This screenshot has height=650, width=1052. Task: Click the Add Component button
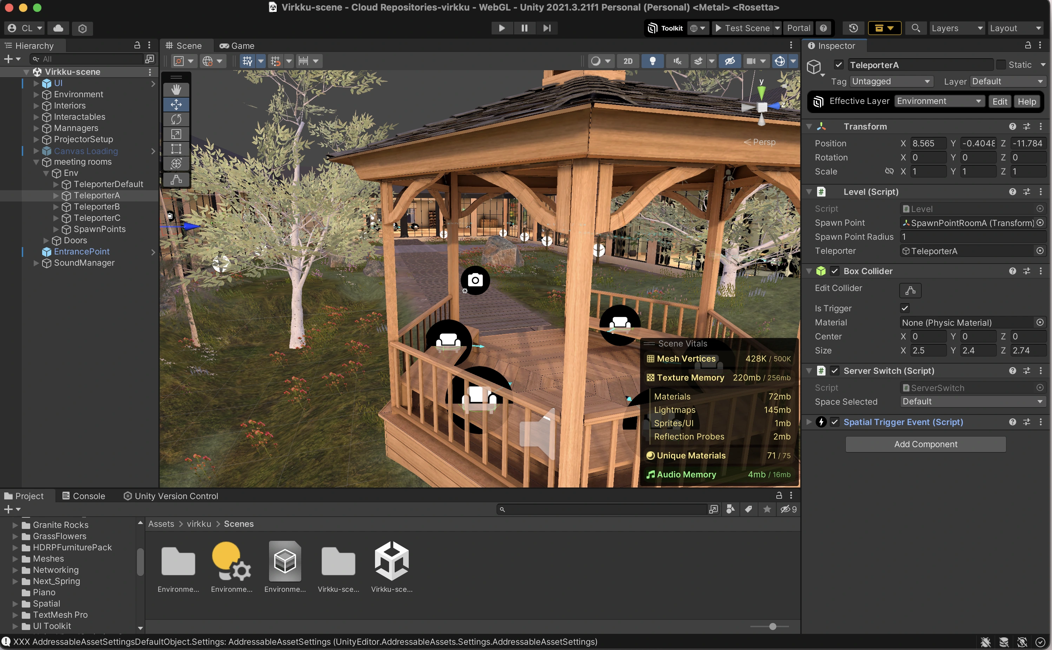coord(925,444)
